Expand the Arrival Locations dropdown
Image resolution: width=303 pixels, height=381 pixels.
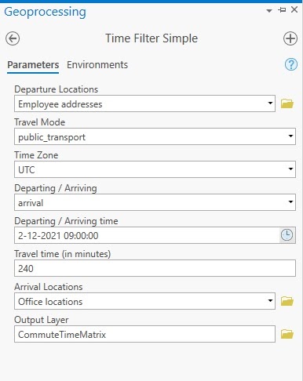[270, 301]
